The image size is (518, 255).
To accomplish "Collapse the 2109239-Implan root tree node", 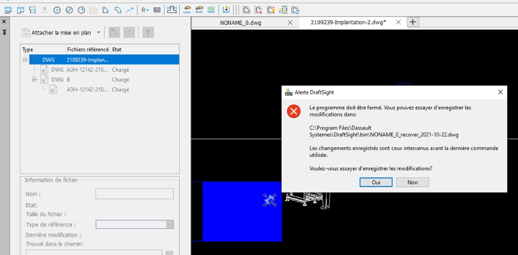I will click(25, 60).
